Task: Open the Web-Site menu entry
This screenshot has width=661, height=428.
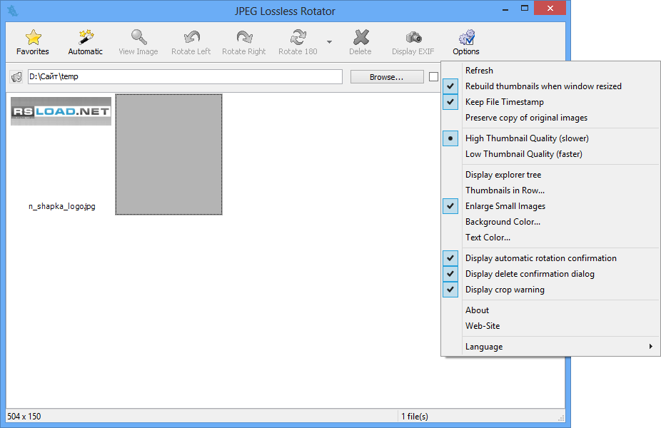Action: coord(550,326)
